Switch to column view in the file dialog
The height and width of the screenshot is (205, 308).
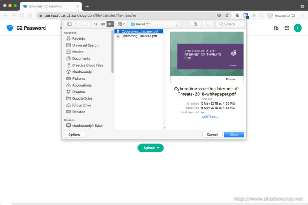click(110, 24)
